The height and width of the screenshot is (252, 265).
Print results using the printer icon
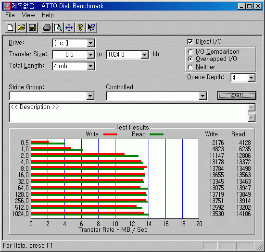pyautogui.click(x=47, y=27)
